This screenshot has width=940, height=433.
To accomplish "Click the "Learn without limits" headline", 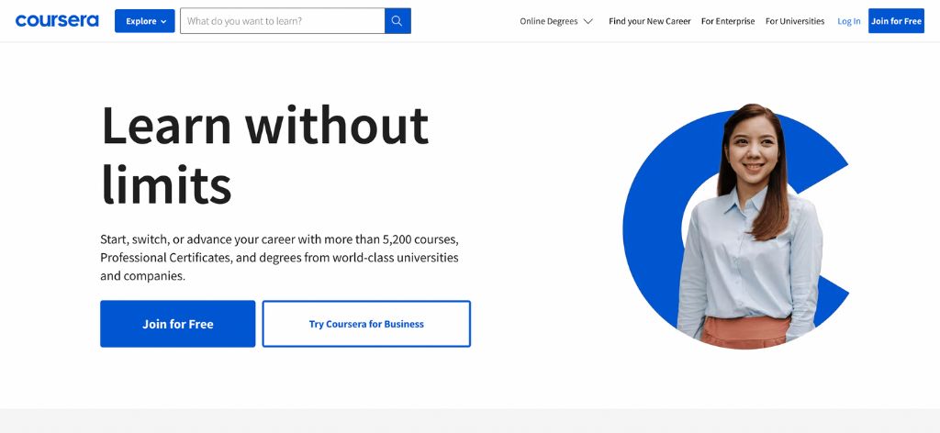I will (x=264, y=154).
